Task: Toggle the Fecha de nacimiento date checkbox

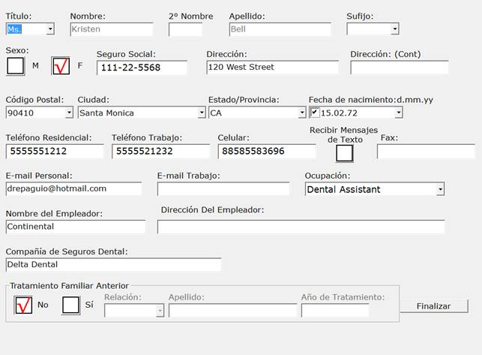Action: (314, 113)
